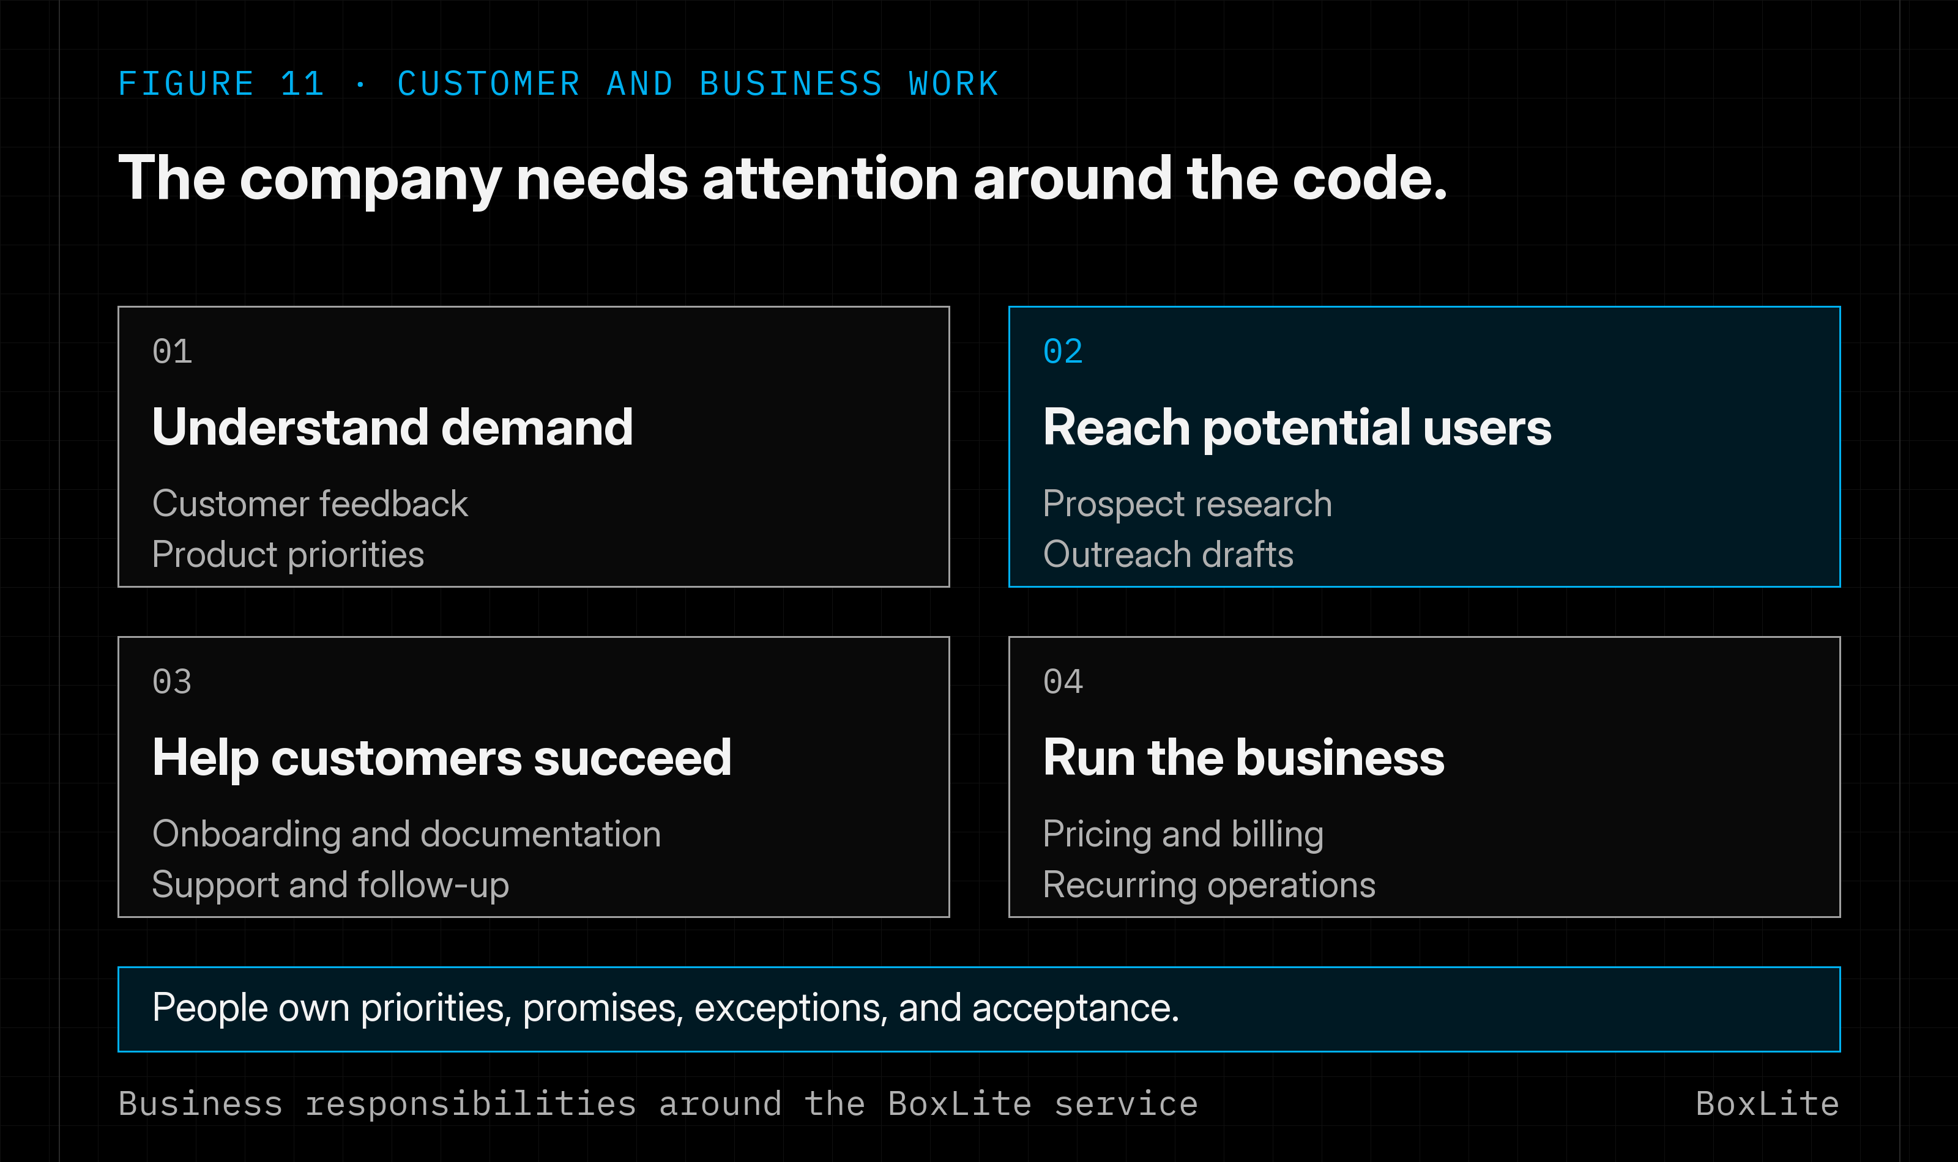Click the footer caption 'Business responsibilities around the BoxLite service'
Screen dimensions: 1958x1162
[x=658, y=1104]
